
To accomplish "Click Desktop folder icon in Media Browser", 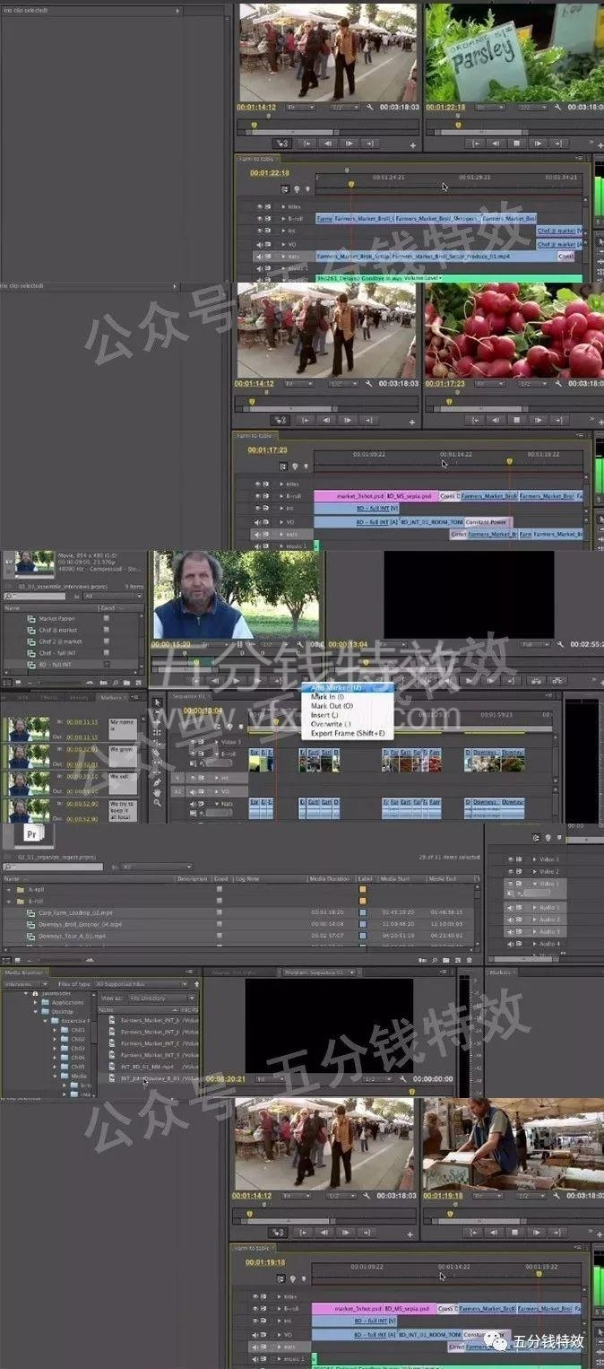I will (x=44, y=1011).
